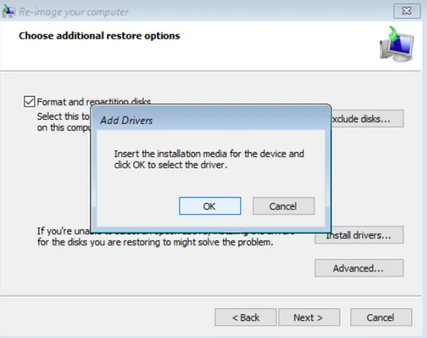427x338 pixels.
Task: Click the partially hidden Exclude disks... button
Action: click(x=368, y=119)
